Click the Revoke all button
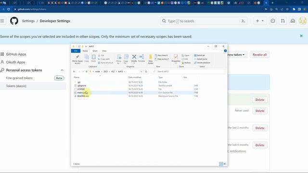 pos(259,55)
